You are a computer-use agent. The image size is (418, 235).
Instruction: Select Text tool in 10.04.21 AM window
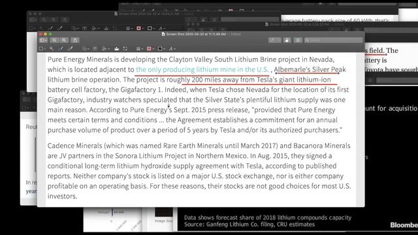point(84,28)
